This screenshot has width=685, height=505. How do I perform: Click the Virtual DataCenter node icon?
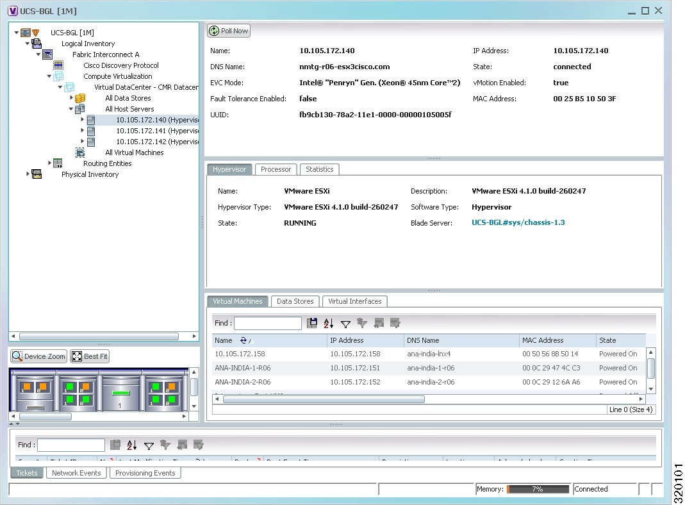tap(69, 87)
